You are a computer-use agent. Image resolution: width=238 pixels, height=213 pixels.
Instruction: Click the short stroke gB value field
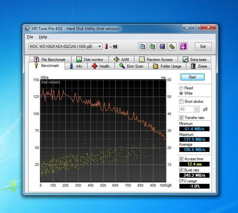(187, 109)
